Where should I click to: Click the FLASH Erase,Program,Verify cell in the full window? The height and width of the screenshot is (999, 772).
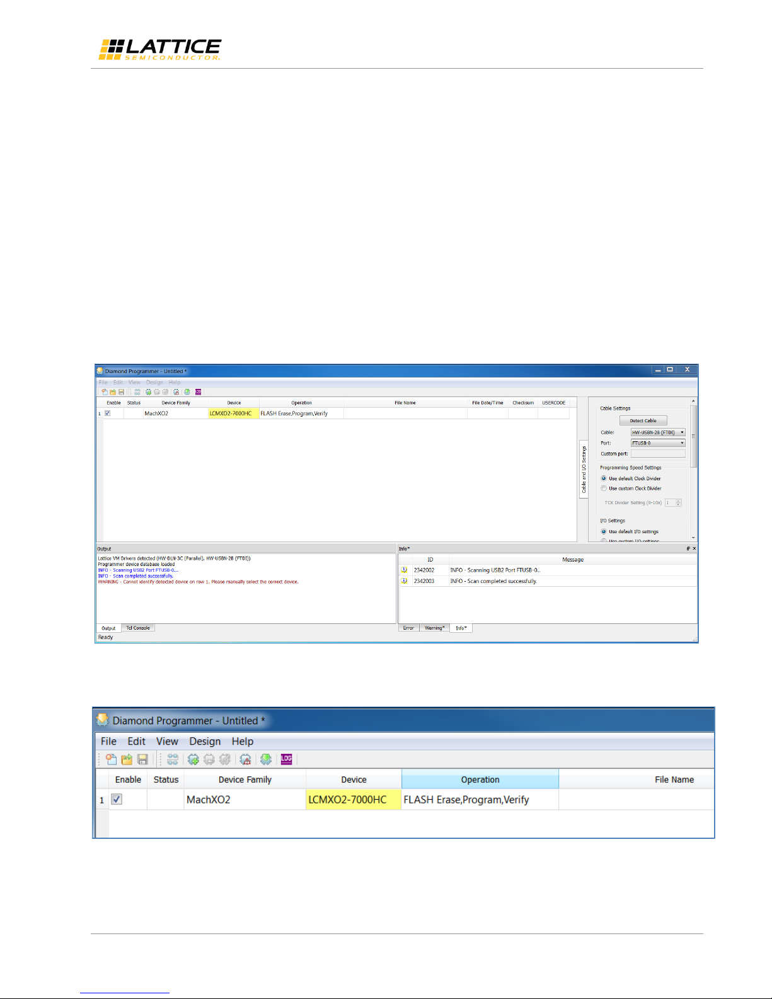click(301, 413)
